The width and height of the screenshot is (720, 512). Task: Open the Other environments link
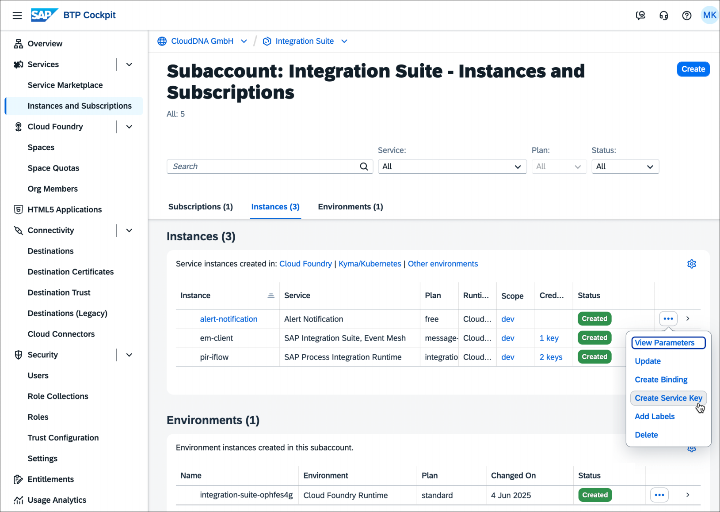point(443,264)
